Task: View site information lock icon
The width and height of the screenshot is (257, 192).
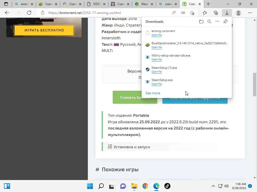Action: pos(43,13)
